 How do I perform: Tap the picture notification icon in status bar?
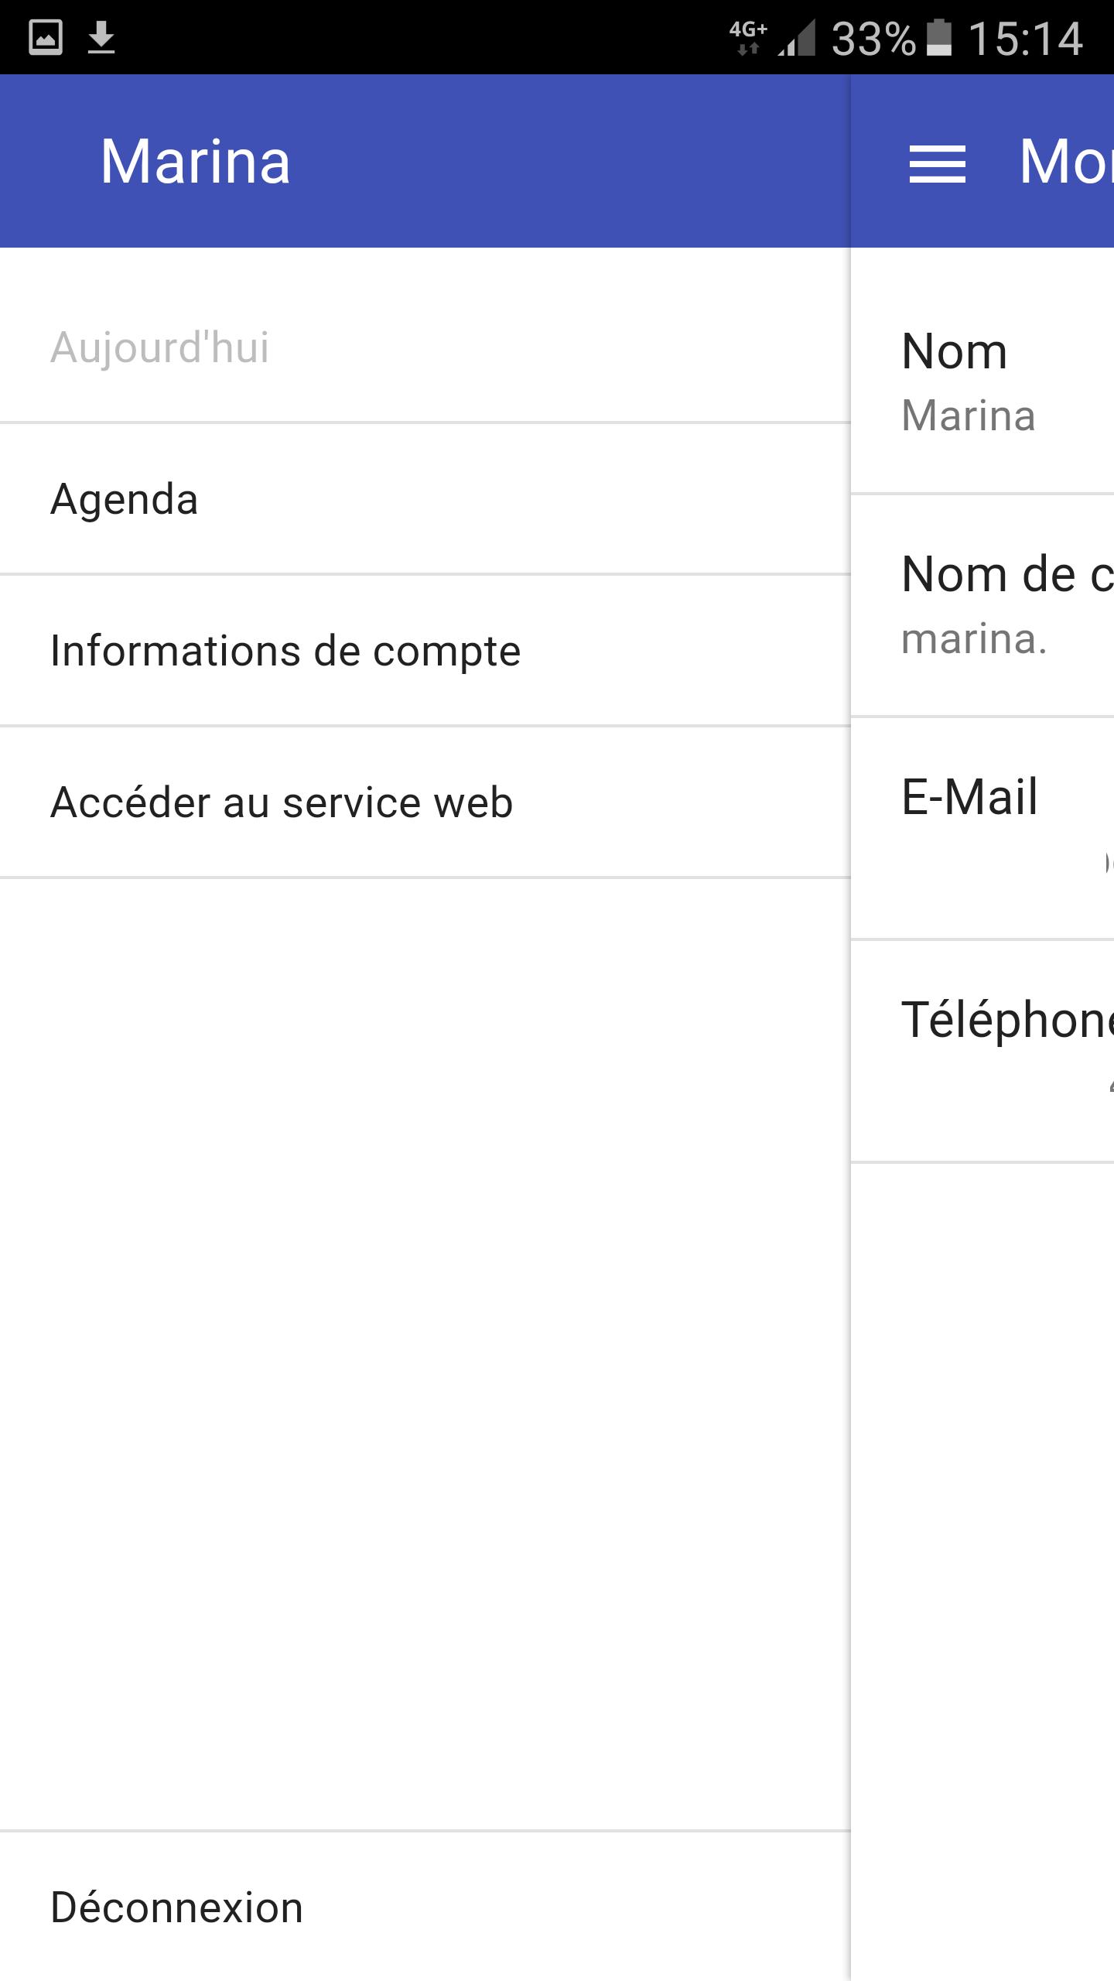click(46, 37)
